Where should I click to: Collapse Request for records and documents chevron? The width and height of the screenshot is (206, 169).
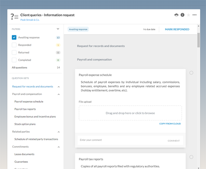tap(59, 87)
